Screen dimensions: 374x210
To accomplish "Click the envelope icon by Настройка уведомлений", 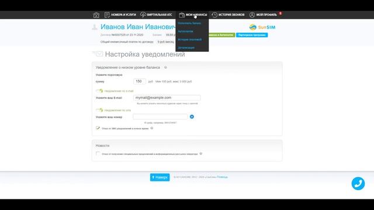I will click(98, 54).
